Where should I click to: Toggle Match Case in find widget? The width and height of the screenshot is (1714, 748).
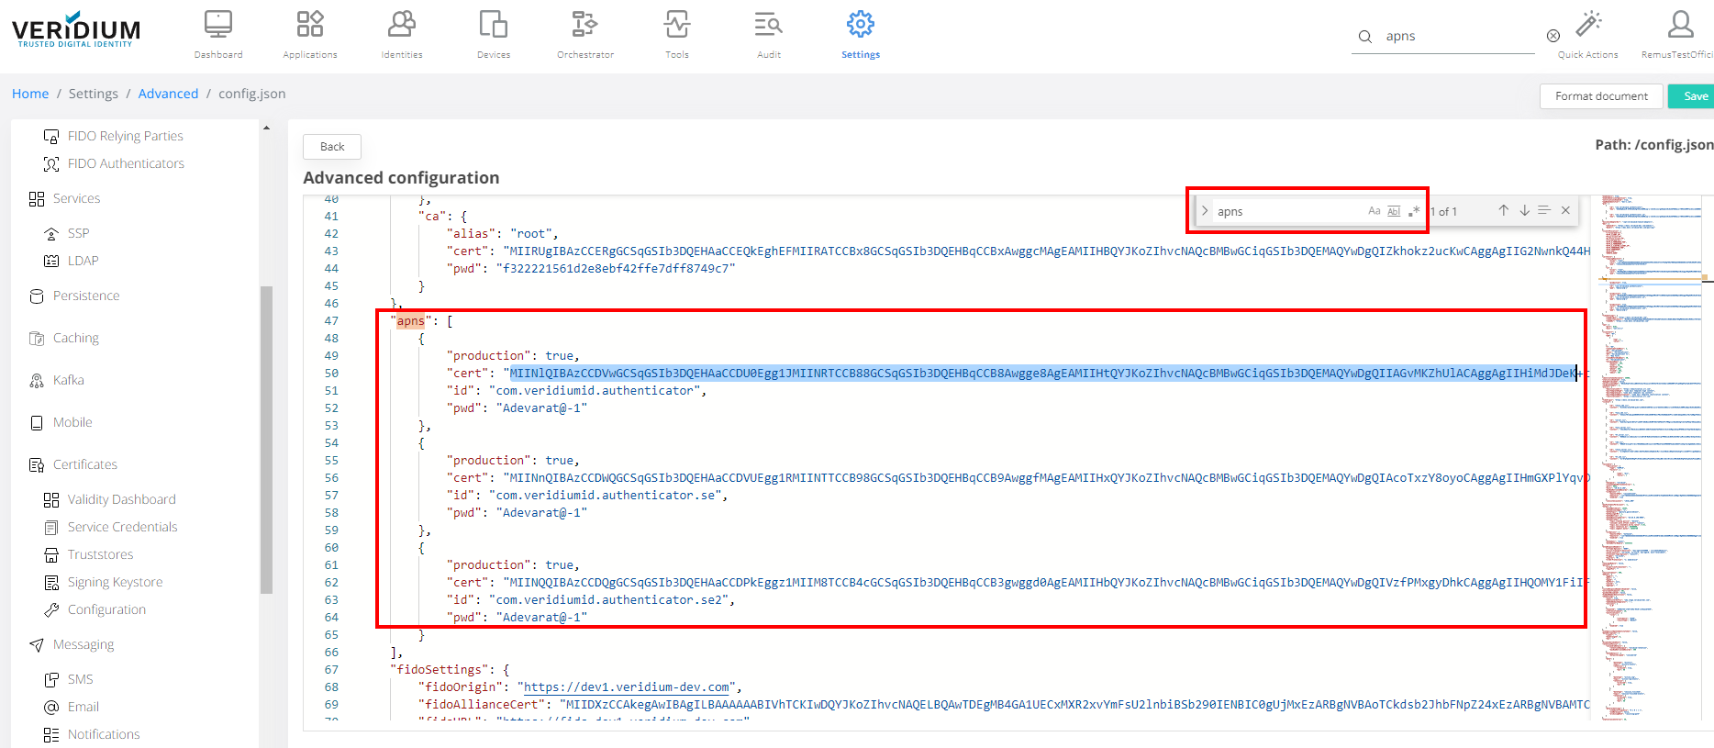pyautogui.click(x=1374, y=211)
